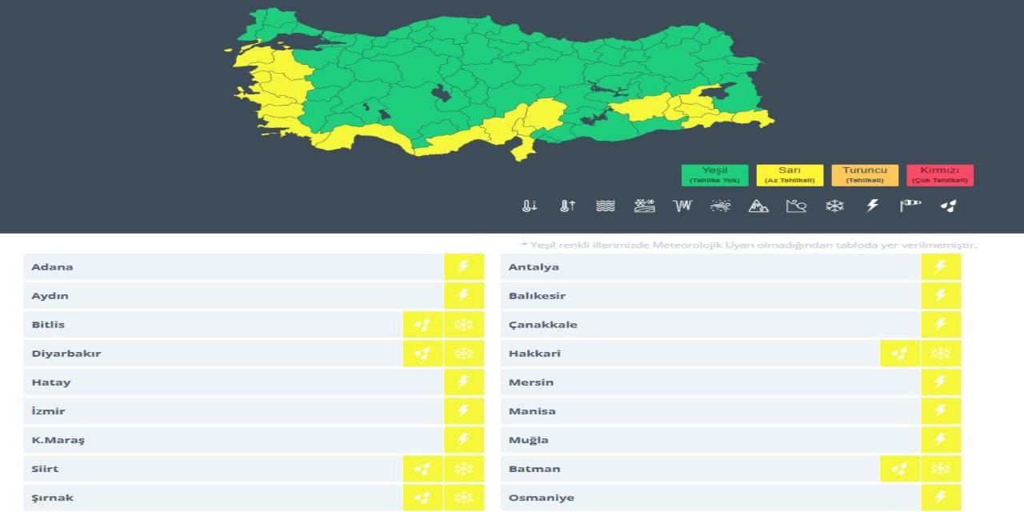Open the flood warning filter icon
Screen dimensions: 1024x512
[644, 206]
